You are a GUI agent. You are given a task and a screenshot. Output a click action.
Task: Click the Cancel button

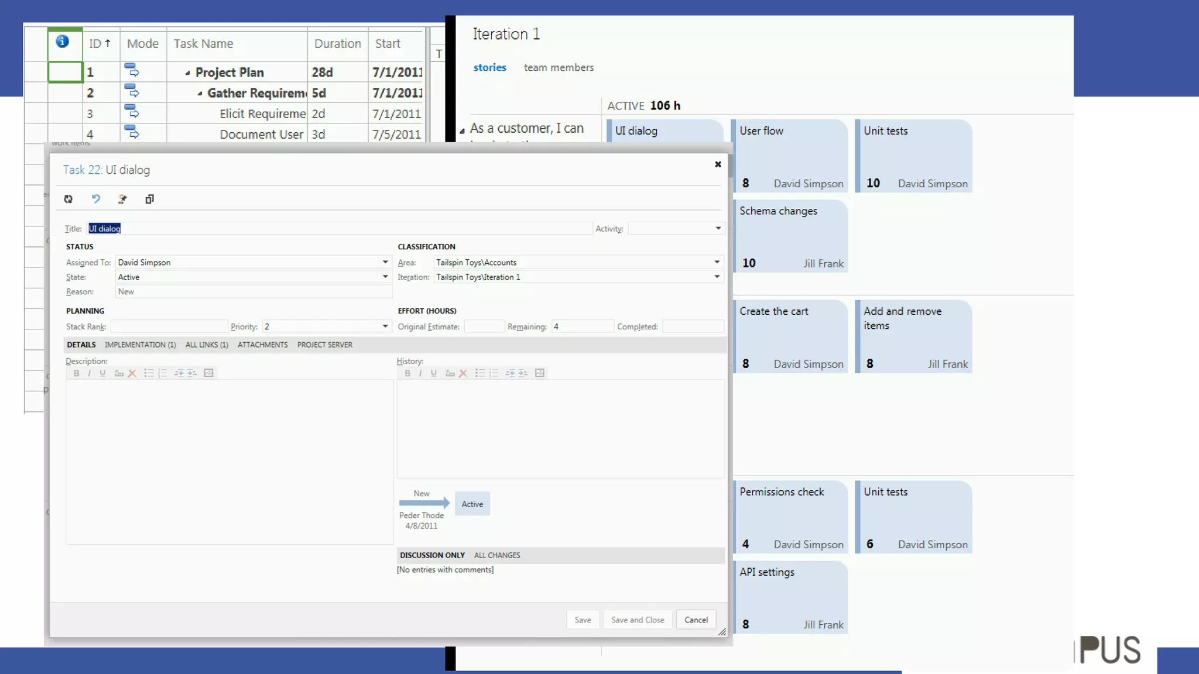point(696,620)
